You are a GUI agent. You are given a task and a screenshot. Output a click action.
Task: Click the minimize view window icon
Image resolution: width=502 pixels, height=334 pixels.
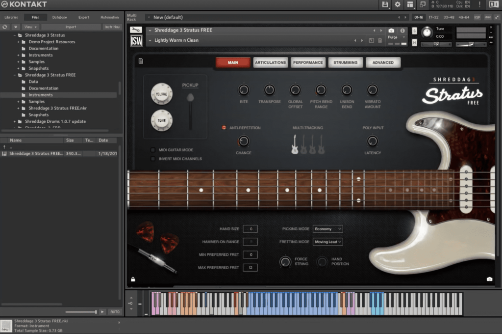coord(423,4)
